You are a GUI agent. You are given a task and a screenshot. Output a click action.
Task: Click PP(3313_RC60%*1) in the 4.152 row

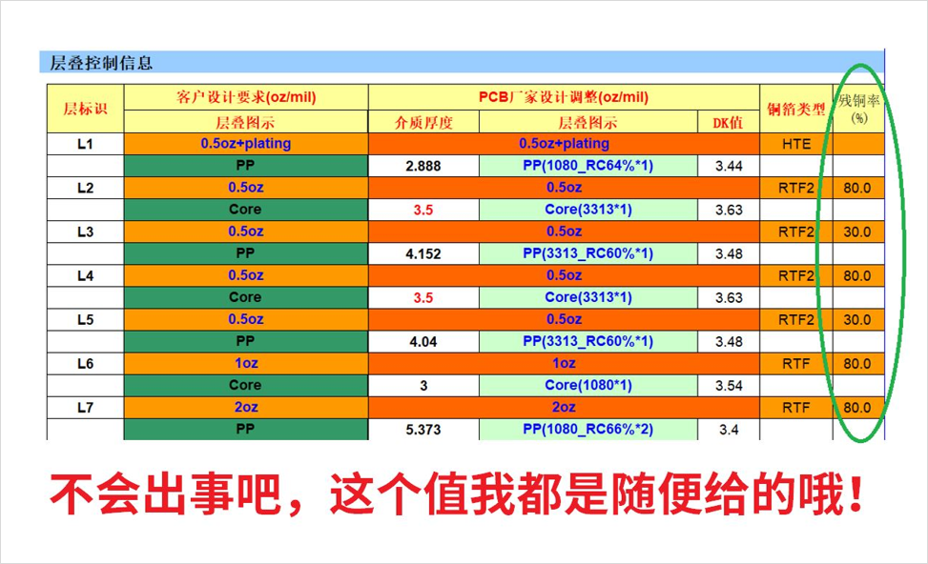pyautogui.click(x=588, y=253)
